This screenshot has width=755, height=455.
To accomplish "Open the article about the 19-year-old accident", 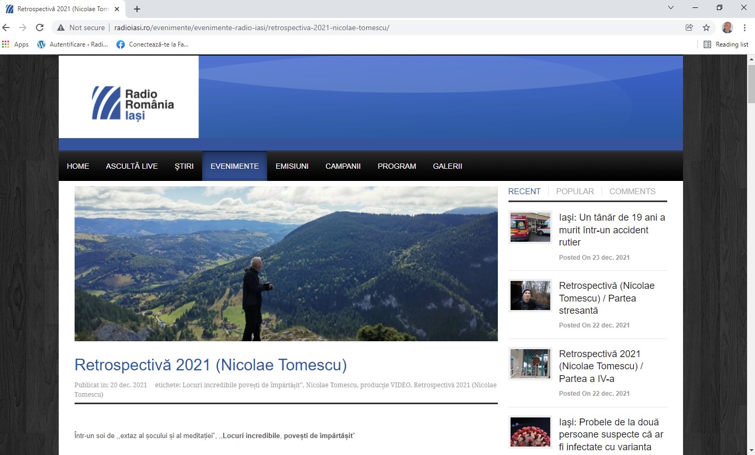I will [612, 230].
